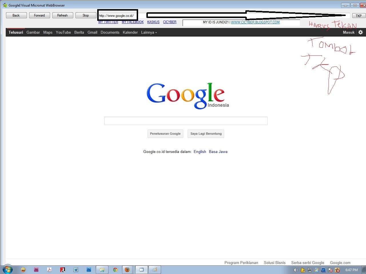This screenshot has height=274, width=366.
Task: Open the red R taskbar icon
Action: [63, 270]
